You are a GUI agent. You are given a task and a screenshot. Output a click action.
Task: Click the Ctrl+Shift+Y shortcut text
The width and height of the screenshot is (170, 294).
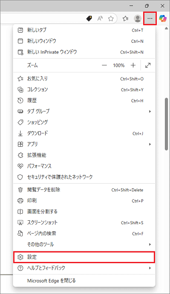132,90
